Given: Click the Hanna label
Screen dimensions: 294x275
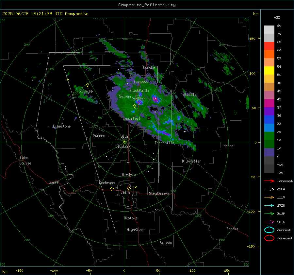Looking at the screenshot, I should click(228, 146).
